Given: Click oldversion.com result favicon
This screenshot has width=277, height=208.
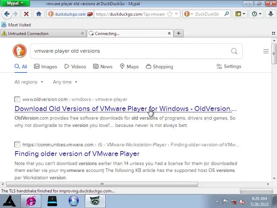Looking at the screenshot, I should click(17, 99).
